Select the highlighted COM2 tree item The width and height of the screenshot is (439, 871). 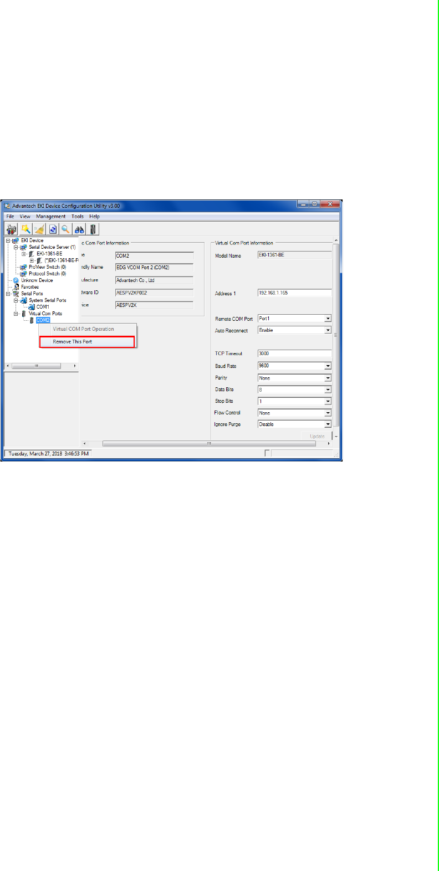43,320
